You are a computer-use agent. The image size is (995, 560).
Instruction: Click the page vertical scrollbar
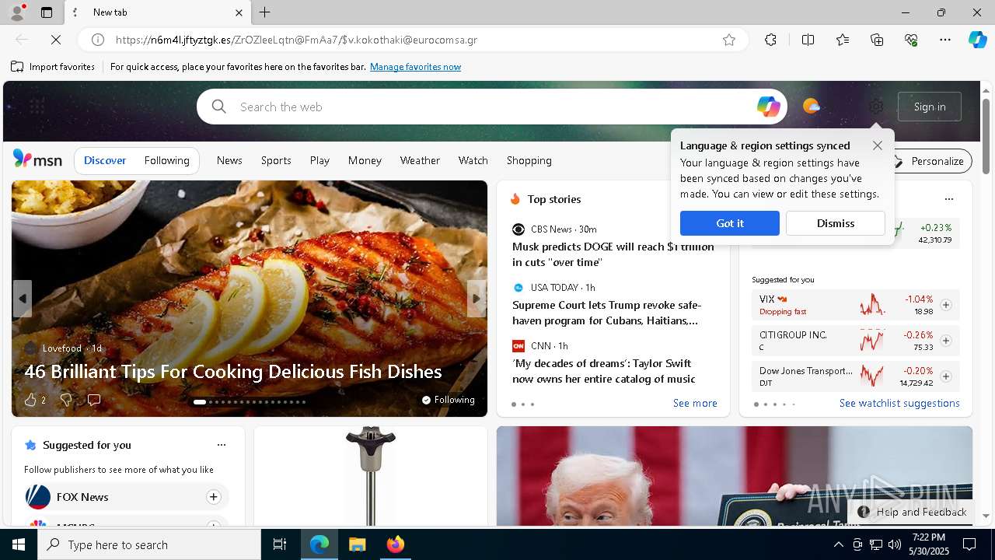[x=986, y=137]
